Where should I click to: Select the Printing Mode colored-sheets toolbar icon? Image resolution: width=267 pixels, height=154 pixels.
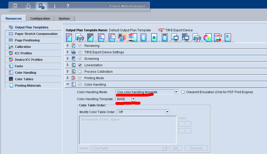point(122,38)
